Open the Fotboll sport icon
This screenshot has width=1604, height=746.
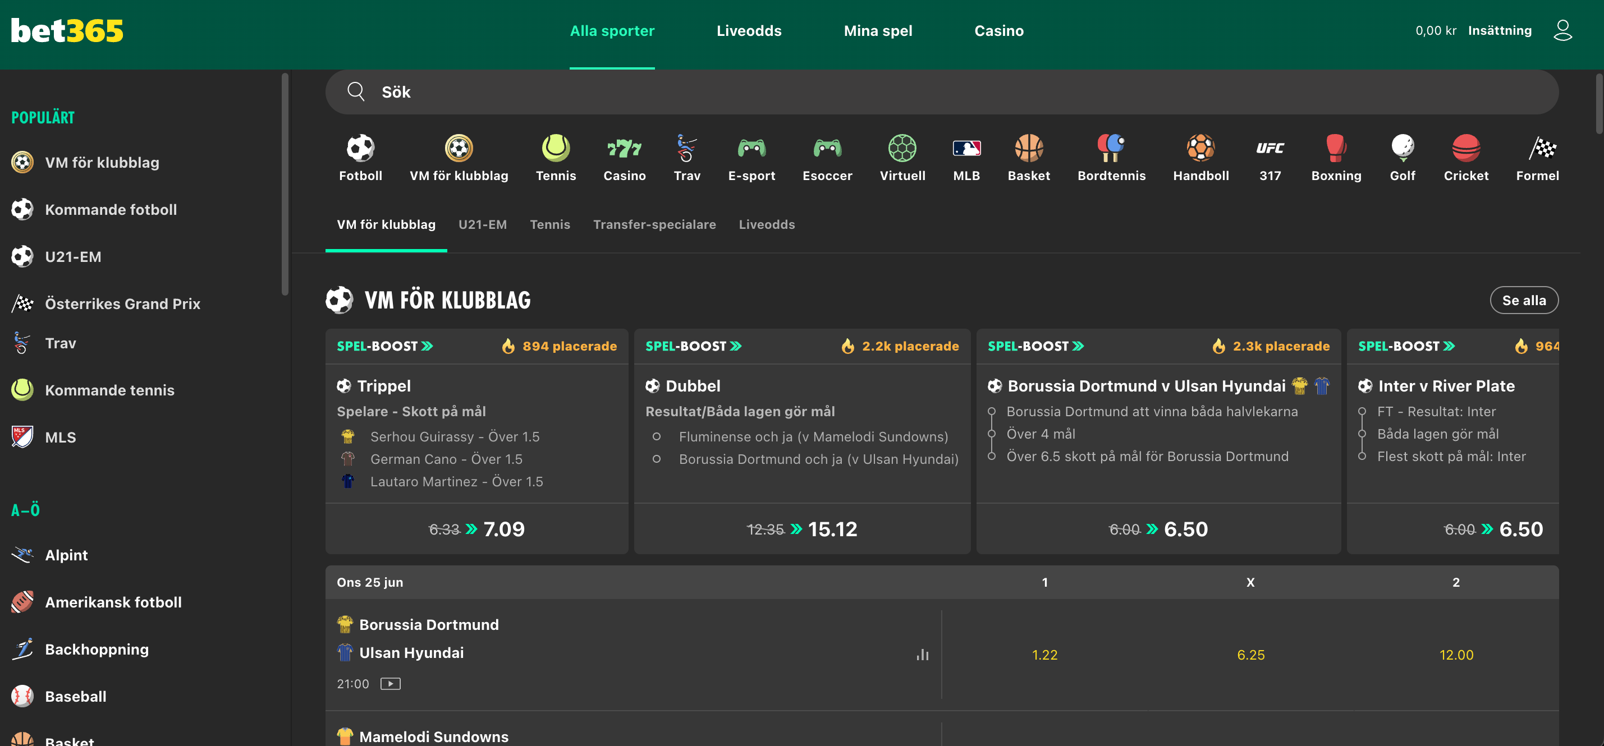click(x=360, y=148)
